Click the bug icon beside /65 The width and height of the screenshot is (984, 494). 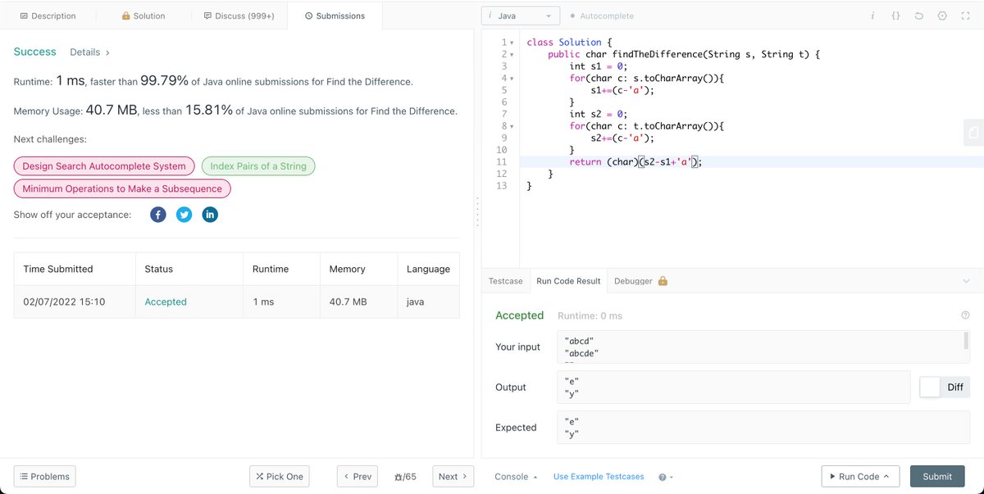398,477
